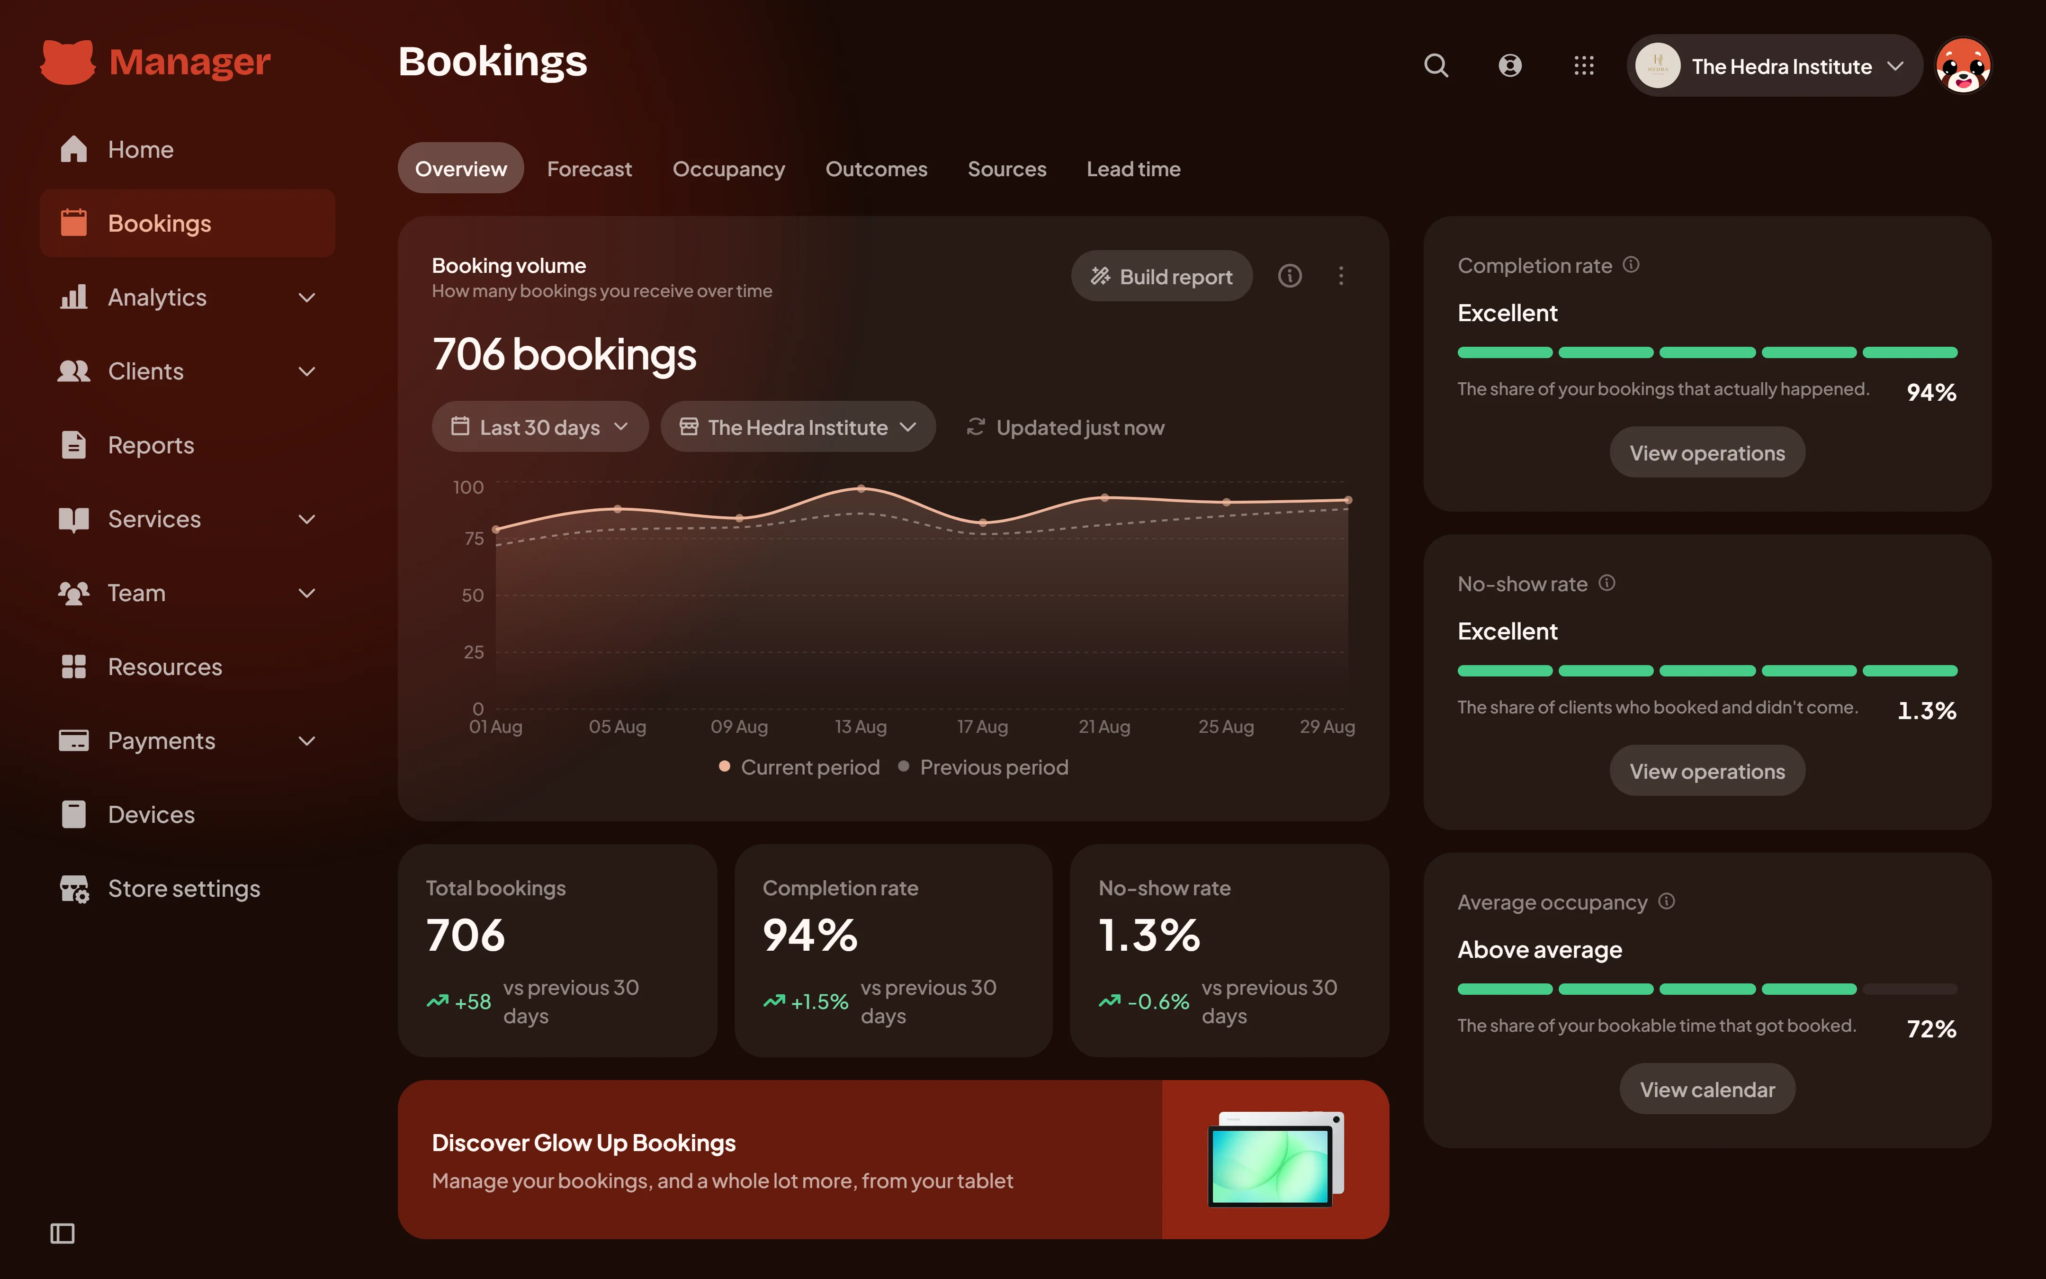Open the Discover Glow Up Bookings banner

tap(893, 1160)
